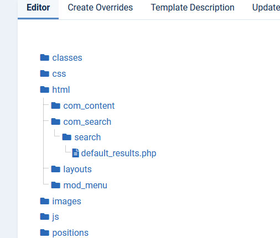Collapse the html folder tree
Viewport: 280px width, 238px height.
[x=61, y=90]
